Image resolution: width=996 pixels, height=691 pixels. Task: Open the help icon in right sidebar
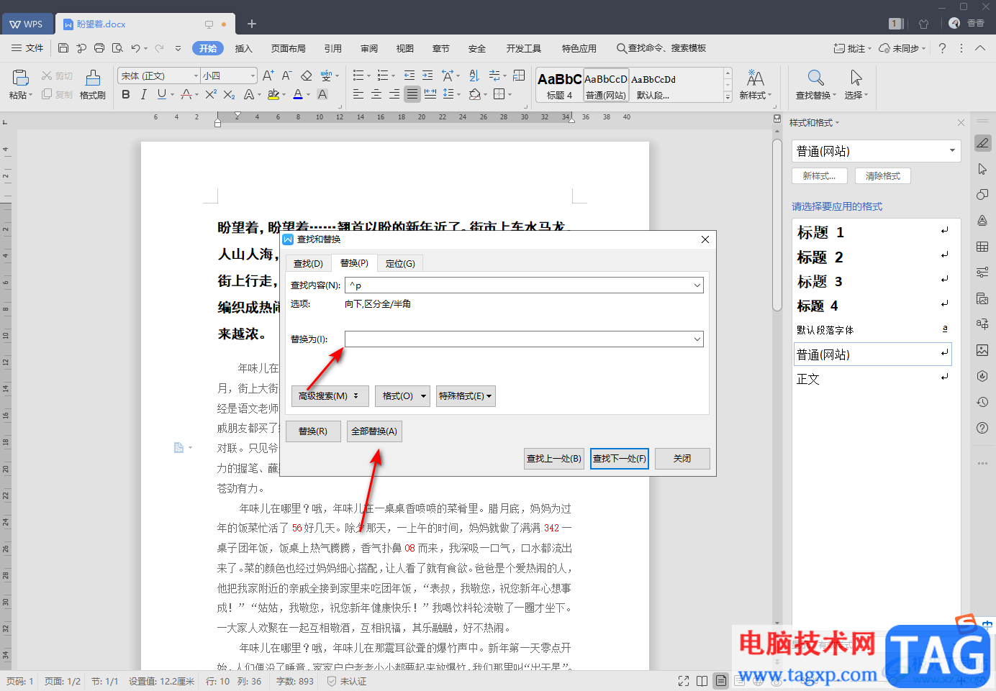point(982,428)
